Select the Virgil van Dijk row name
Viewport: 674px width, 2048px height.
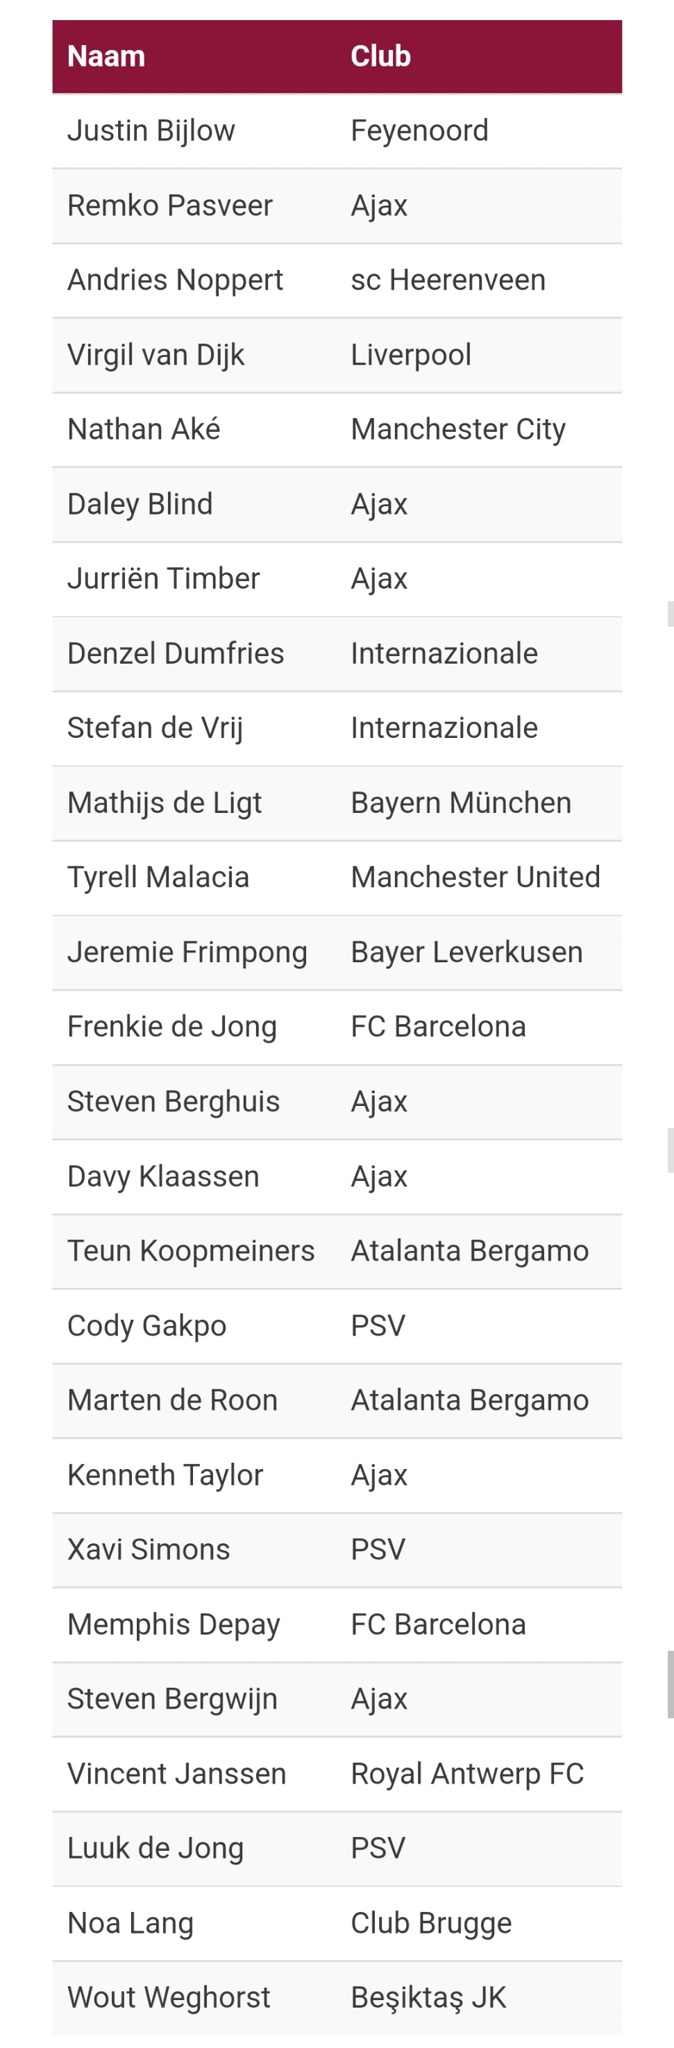coord(155,355)
